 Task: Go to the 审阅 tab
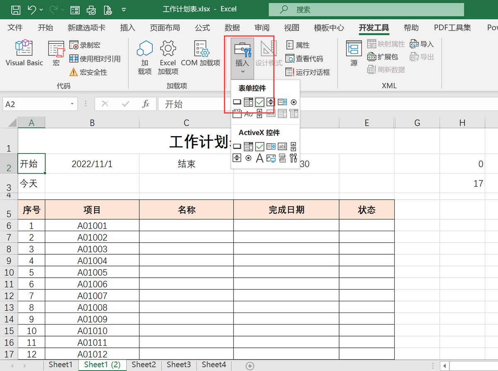tap(262, 28)
